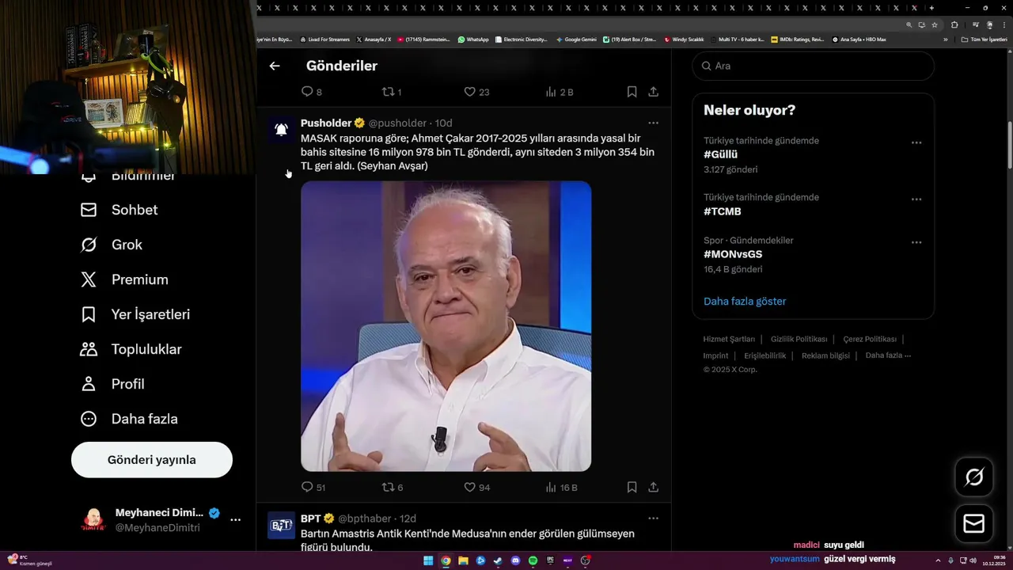Open more options menu on BPT post
The width and height of the screenshot is (1013, 570).
pos(653,519)
